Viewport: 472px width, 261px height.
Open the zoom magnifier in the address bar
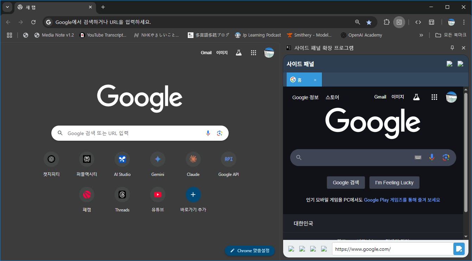click(358, 22)
